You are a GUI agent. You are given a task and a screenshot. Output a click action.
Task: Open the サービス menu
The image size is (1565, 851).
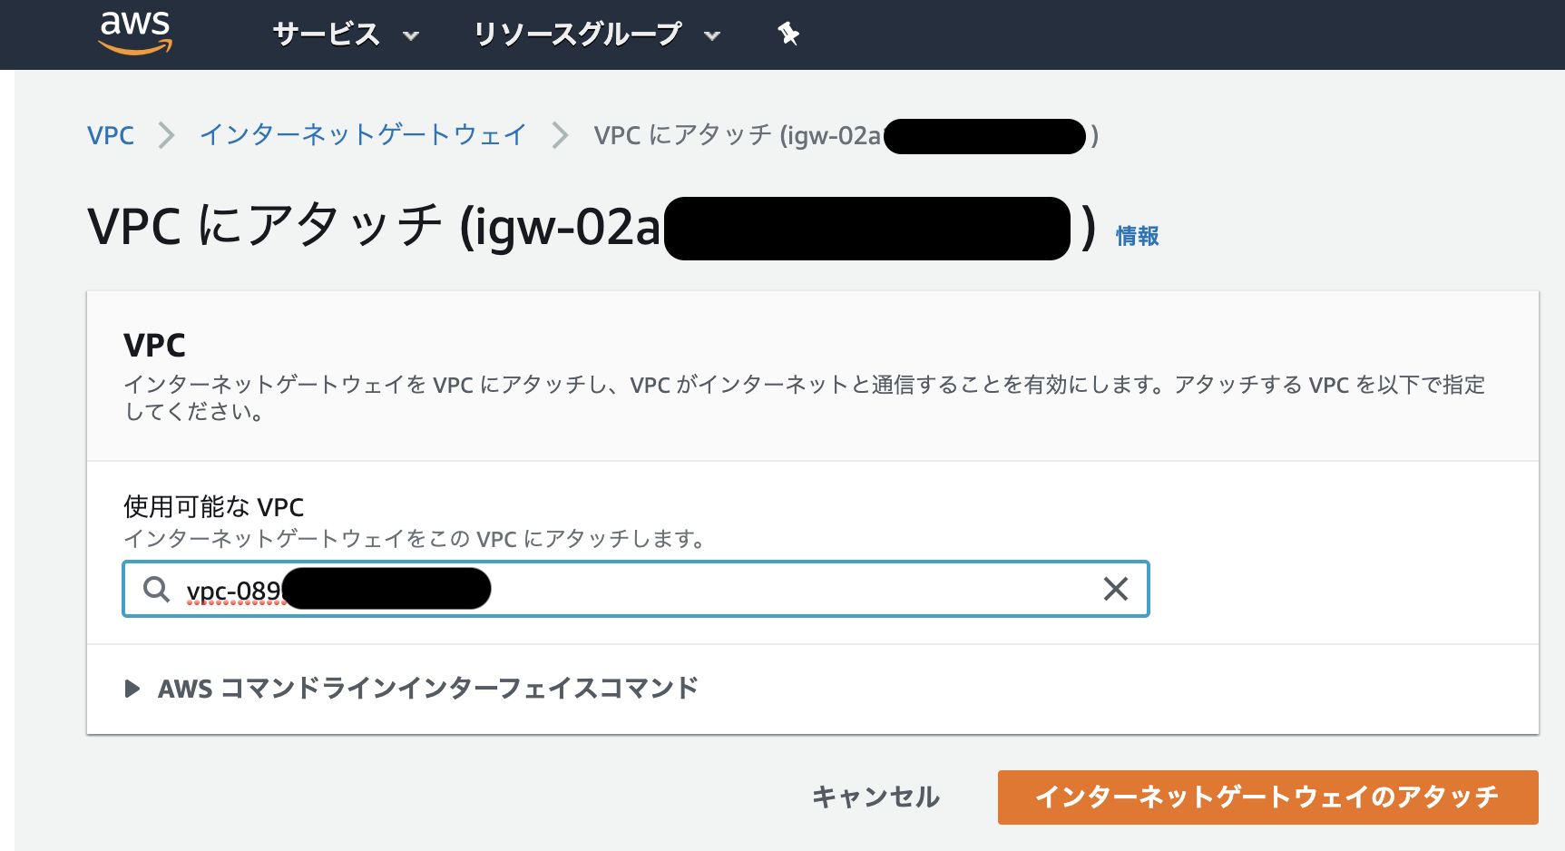346,34
